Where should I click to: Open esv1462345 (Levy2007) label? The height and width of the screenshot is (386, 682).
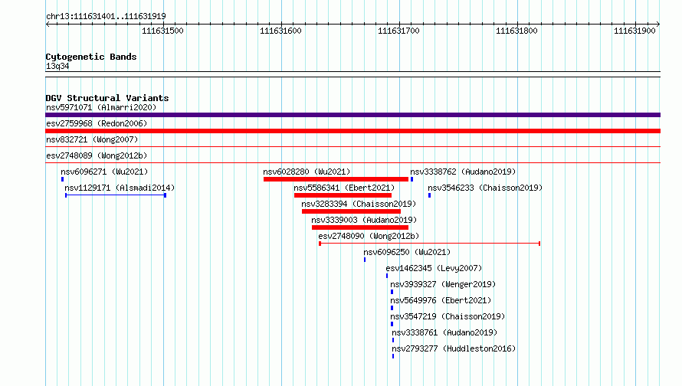pos(434,268)
